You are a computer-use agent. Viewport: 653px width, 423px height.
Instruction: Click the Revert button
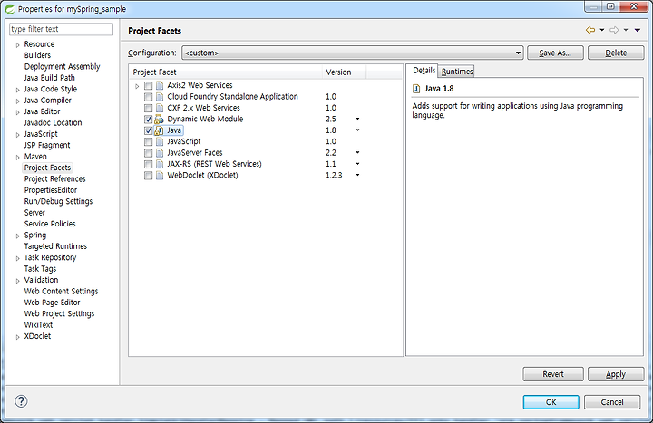tap(553, 374)
